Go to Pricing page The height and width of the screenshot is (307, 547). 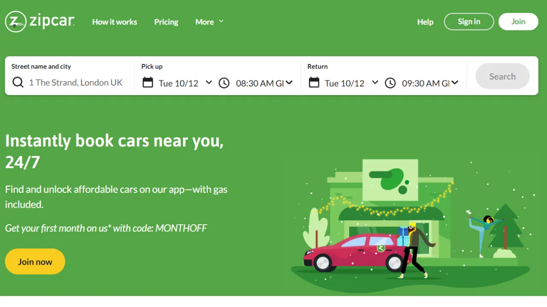point(166,22)
